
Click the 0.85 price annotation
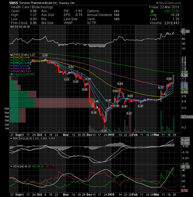(x=85, y=90)
